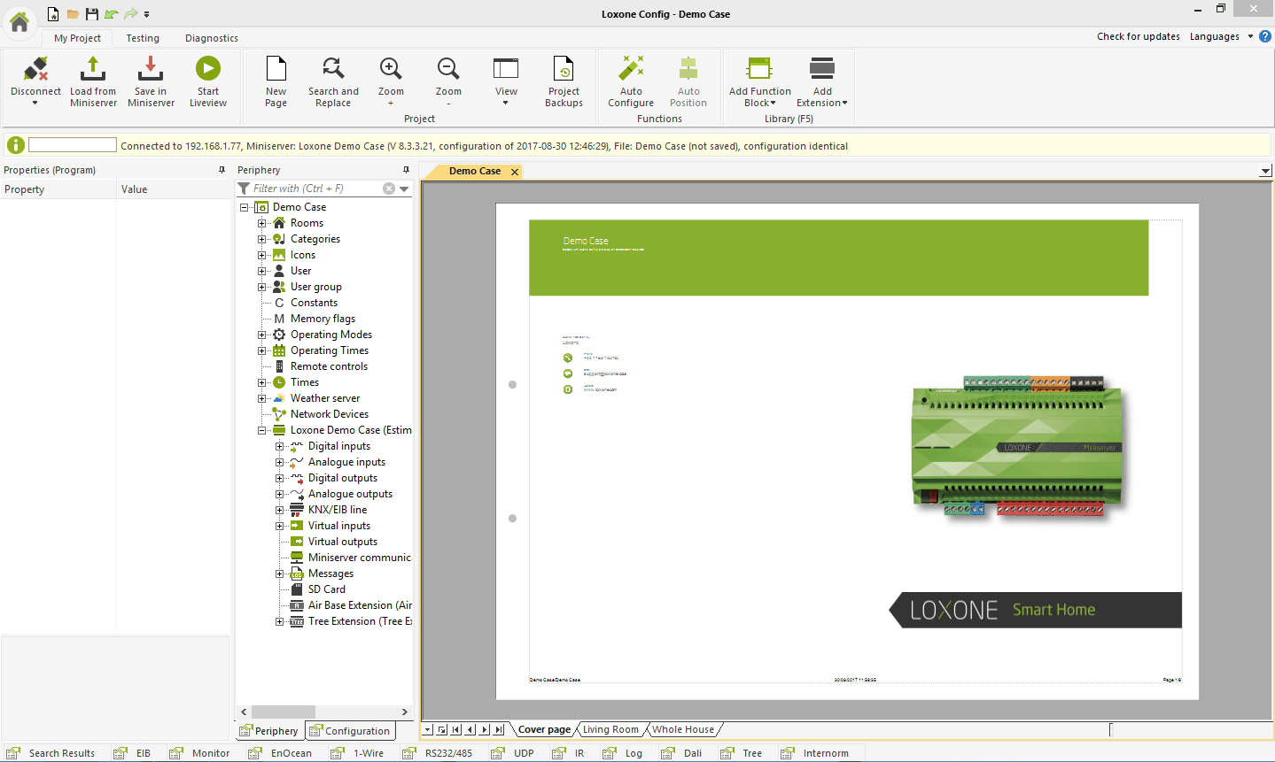Click the Disconnect plug icon

[35, 69]
